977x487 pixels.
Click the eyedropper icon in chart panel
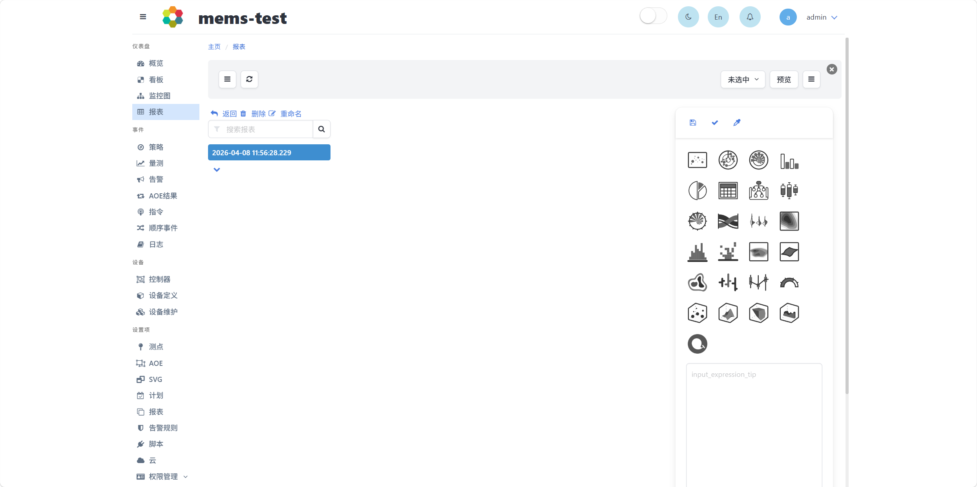click(737, 123)
